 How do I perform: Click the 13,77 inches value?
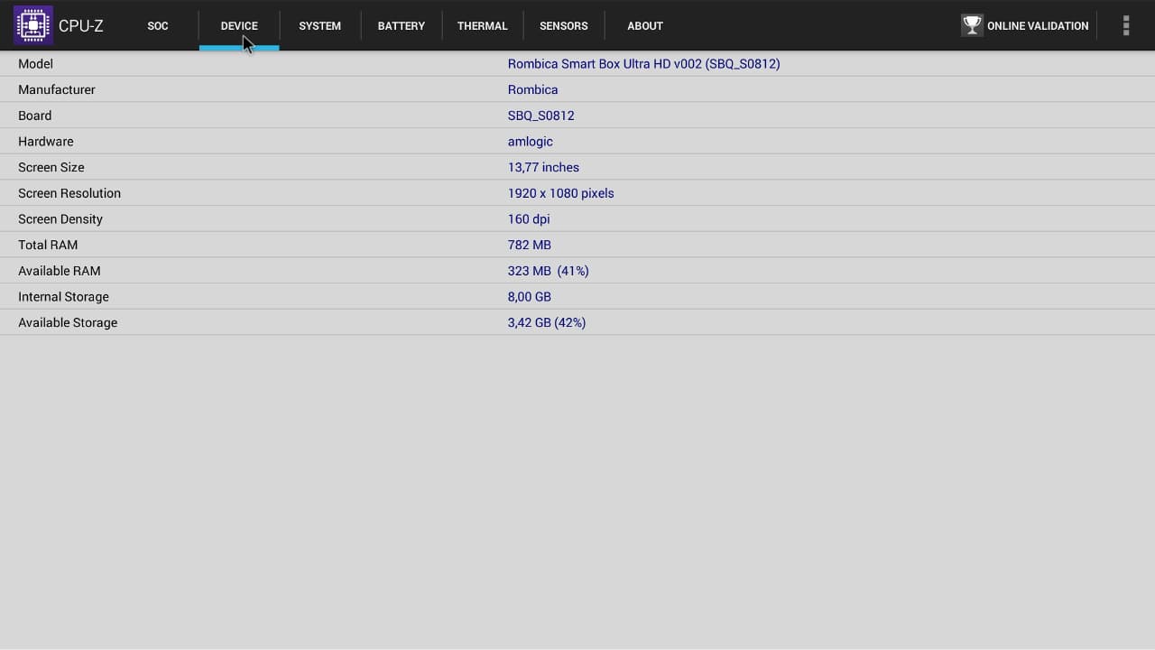tap(543, 167)
